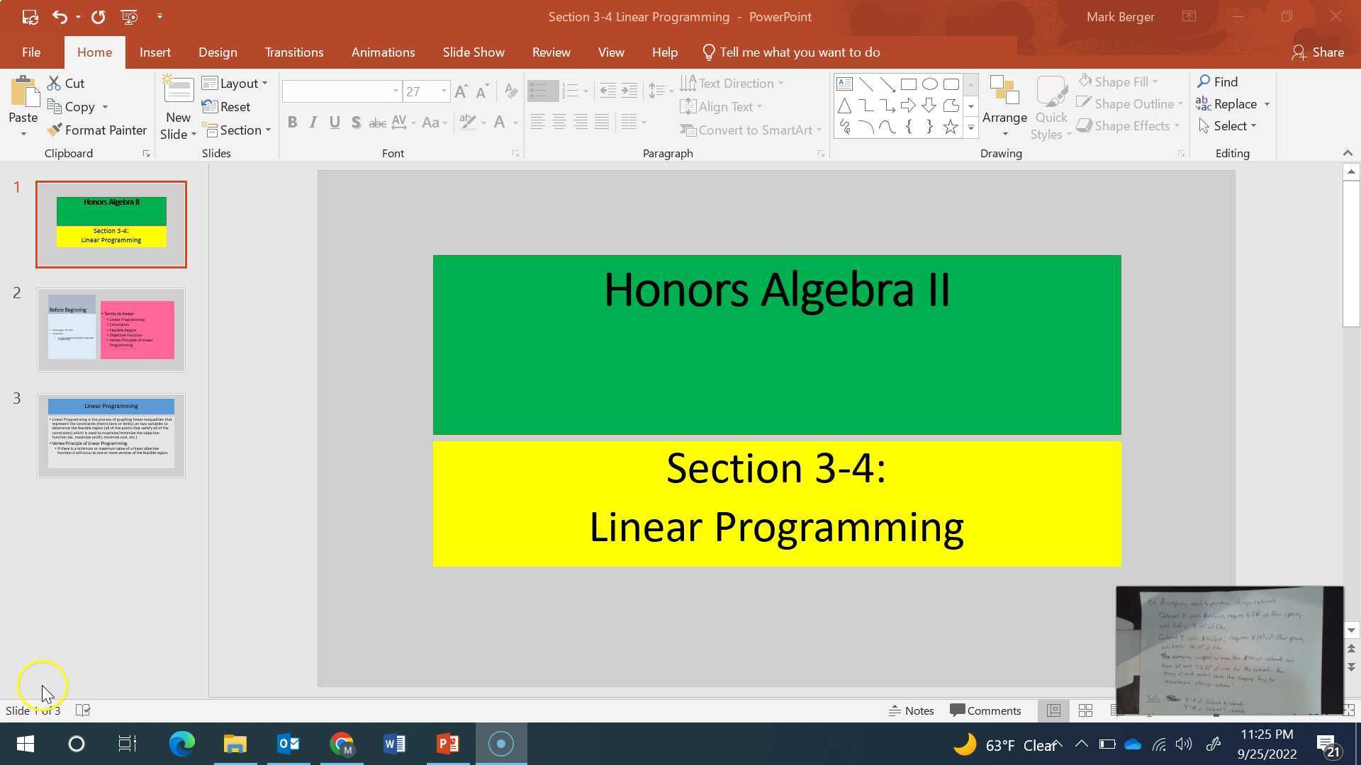Open PowerPoint from the Windows taskbar
The height and width of the screenshot is (765, 1361).
coord(448,744)
